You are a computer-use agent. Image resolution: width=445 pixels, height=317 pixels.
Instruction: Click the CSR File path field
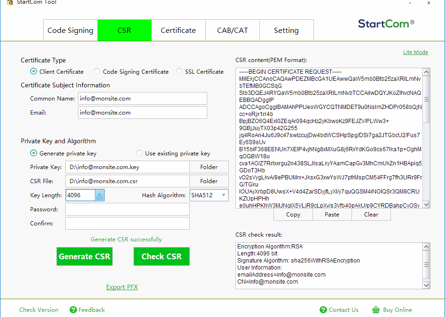pos(127,181)
